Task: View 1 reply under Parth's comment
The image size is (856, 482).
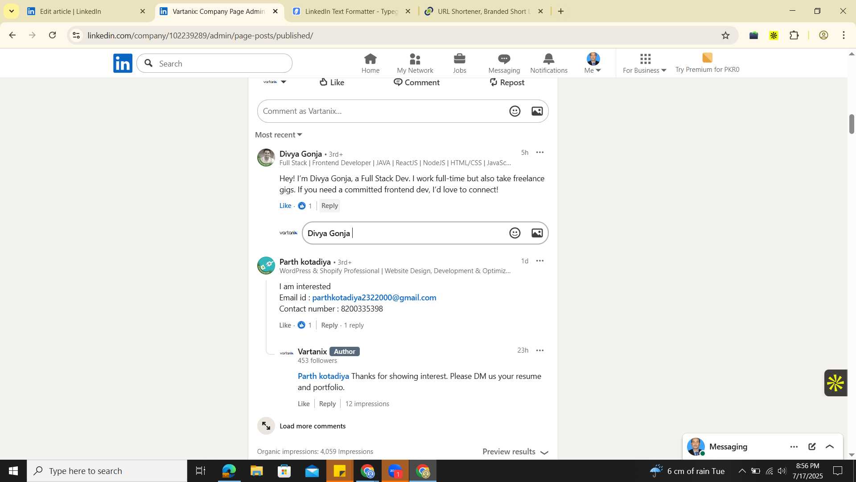Action: [x=354, y=325]
